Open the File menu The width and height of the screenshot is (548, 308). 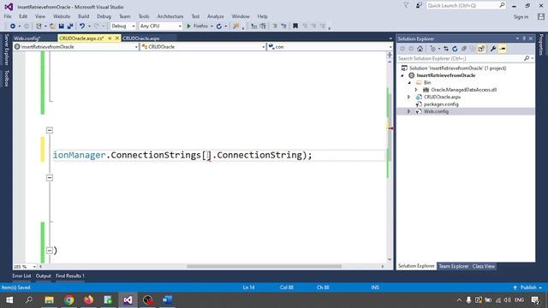coord(8,16)
